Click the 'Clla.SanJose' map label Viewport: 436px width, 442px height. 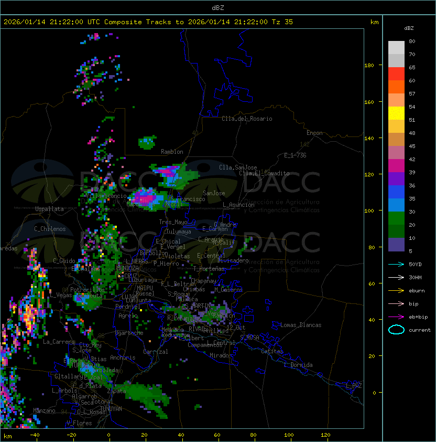238,167
